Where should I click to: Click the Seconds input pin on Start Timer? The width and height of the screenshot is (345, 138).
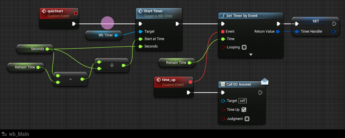point(140,46)
